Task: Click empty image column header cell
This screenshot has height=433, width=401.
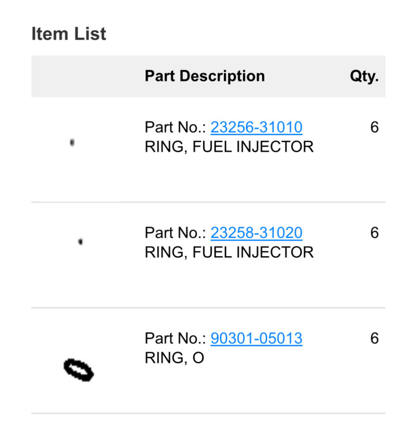Action: coord(87,76)
